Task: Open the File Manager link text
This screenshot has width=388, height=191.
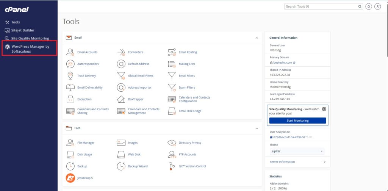Action: [86, 143]
